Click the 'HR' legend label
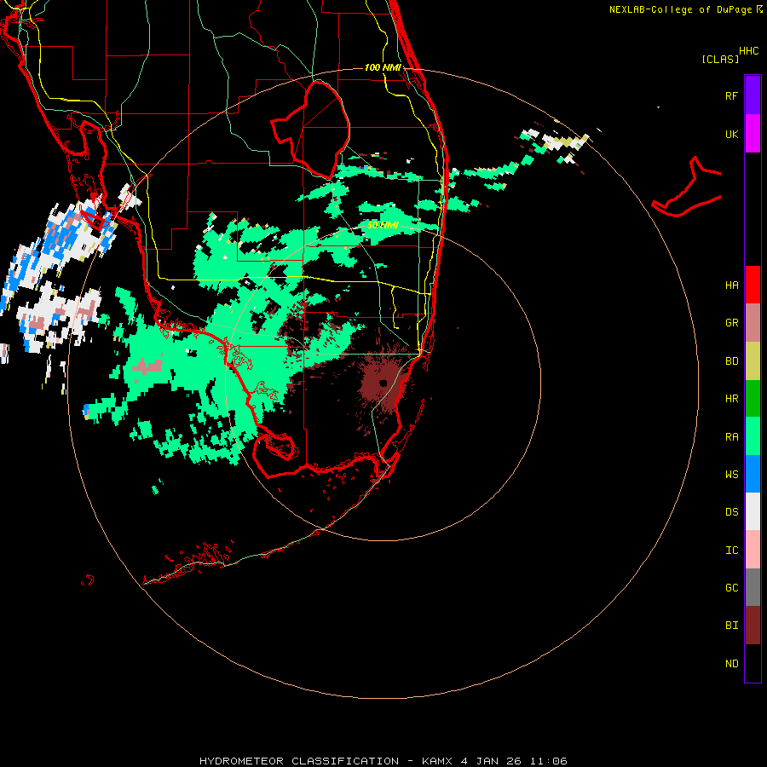This screenshot has height=767, width=767. (731, 399)
